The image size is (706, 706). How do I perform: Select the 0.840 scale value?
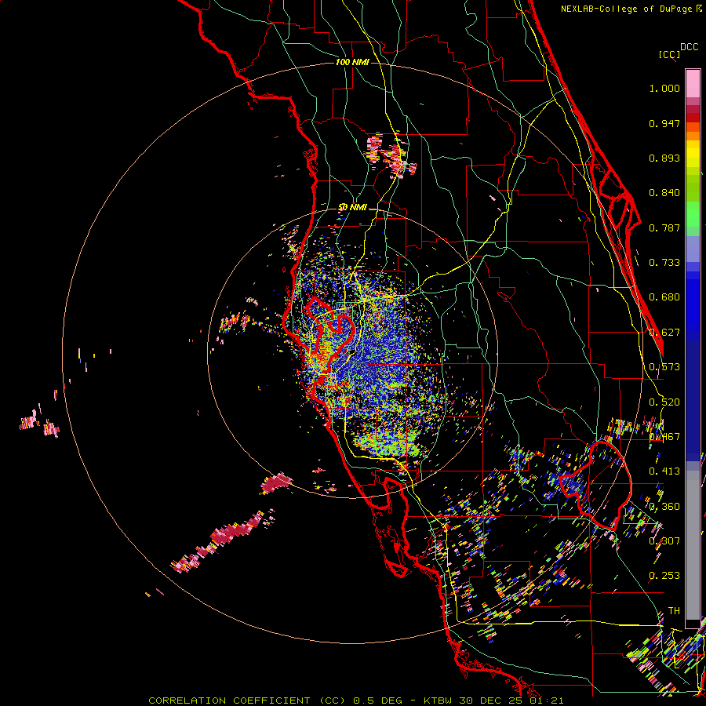[664, 193]
